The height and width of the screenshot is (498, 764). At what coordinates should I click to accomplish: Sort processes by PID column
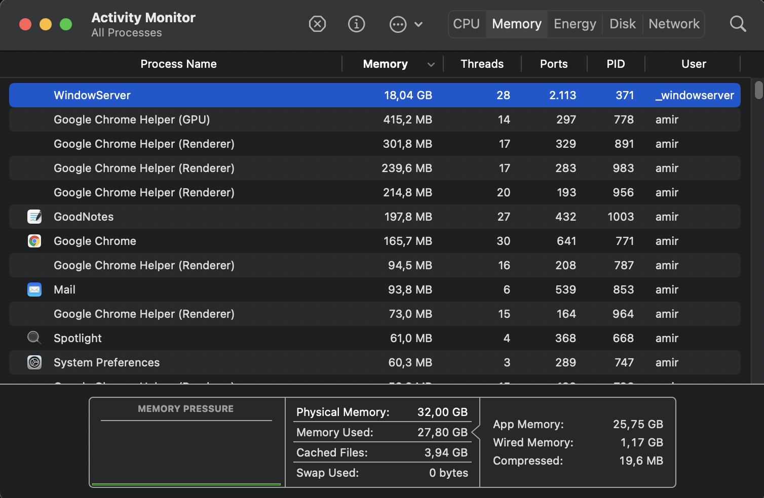[616, 64]
